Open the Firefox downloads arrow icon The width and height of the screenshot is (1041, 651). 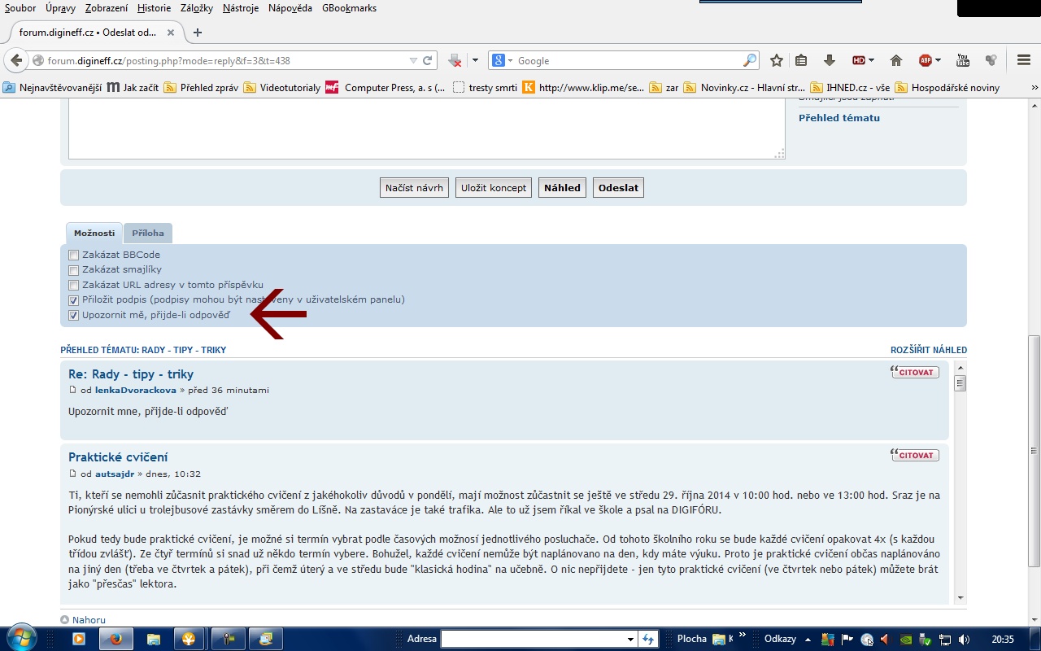pyautogui.click(x=830, y=60)
